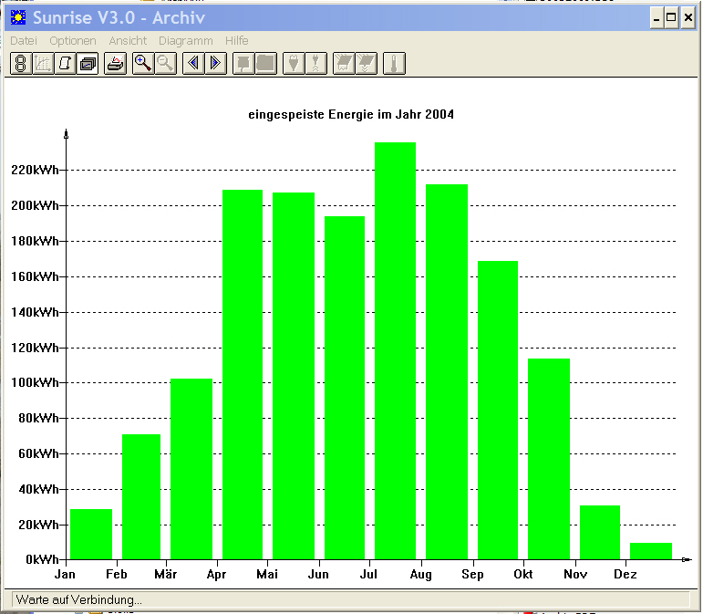Click the thermometer temperature icon
The image size is (703, 614).
394,63
